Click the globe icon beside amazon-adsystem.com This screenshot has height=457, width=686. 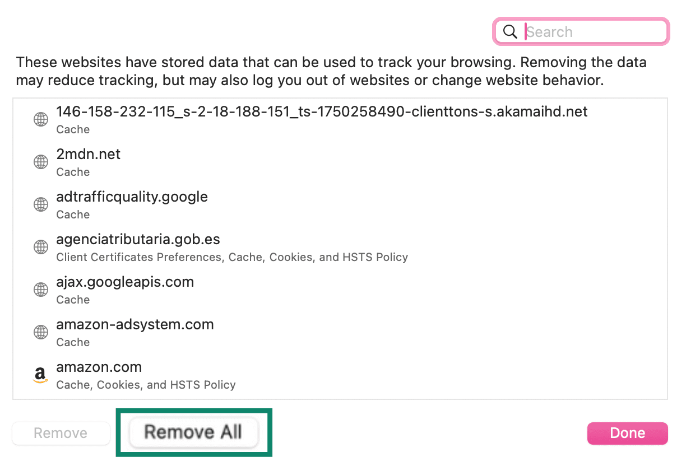pos(40,332)
